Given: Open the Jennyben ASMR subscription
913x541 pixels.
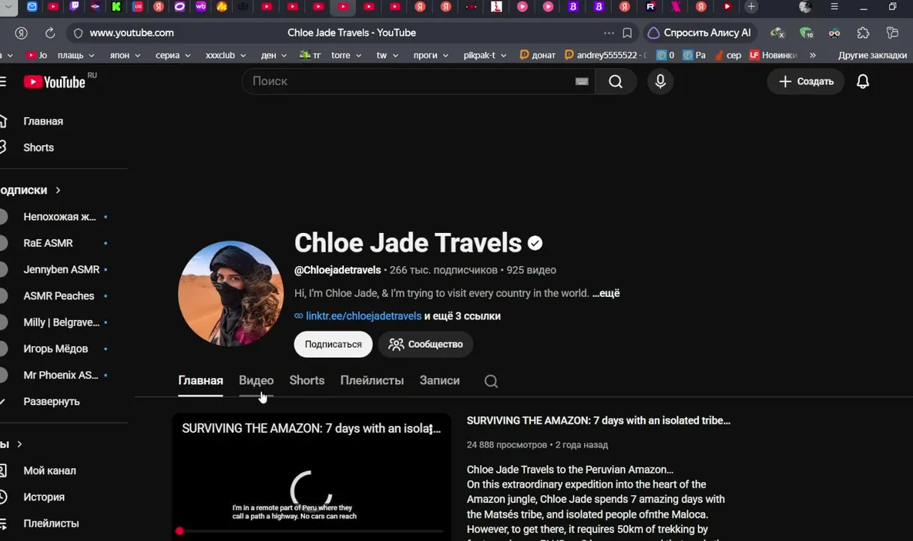Looking at the screenshot, I should pyautogui.click(x=60, y=270).
